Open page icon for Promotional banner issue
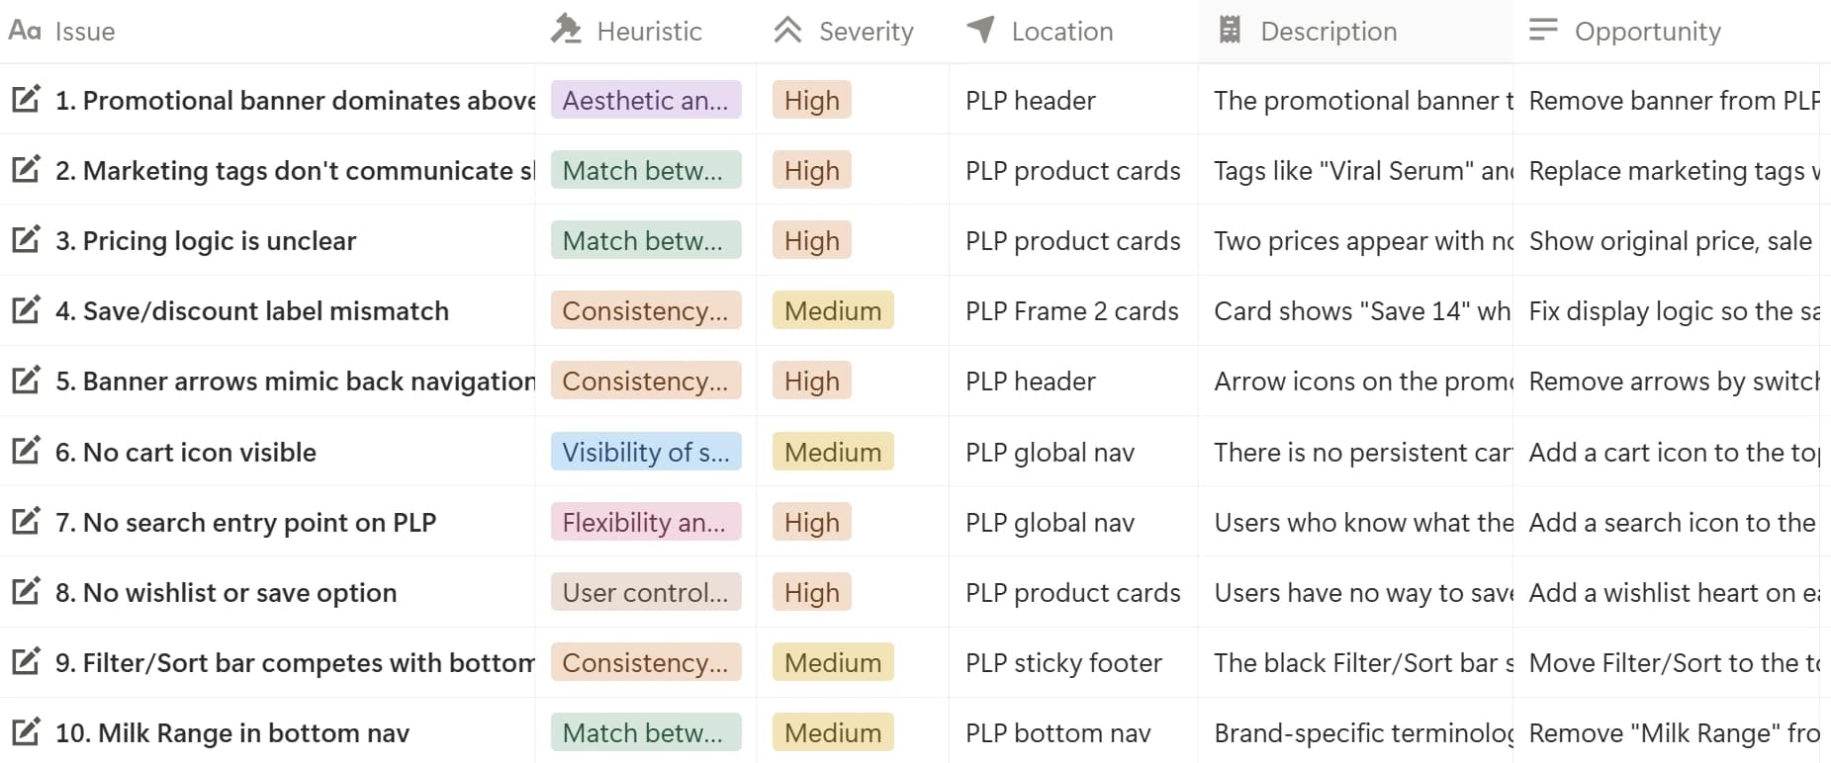The height and width of the screenshot is (763, 1831). tap(26, 99)
